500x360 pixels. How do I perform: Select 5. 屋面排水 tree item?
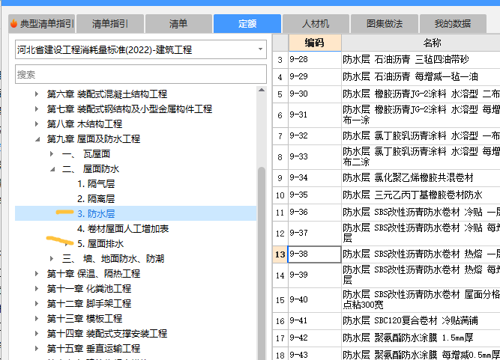coord(100,243)
